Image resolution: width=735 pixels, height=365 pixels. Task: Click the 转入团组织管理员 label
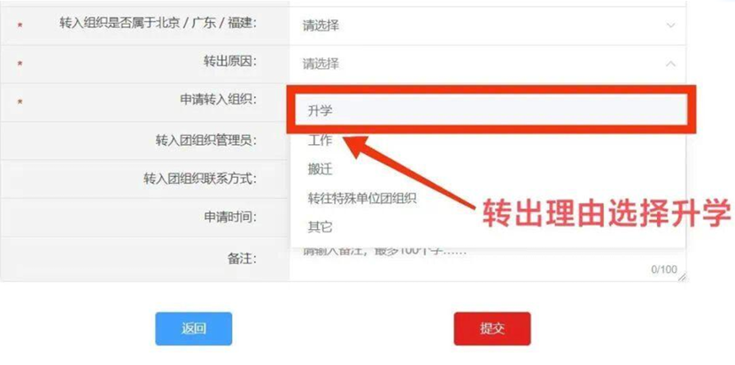coord(206,140)
